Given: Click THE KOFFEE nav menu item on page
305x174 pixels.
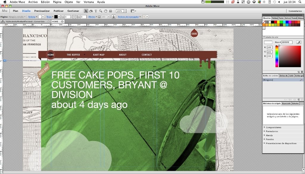Looking at the screenshot, I should 73,55.
